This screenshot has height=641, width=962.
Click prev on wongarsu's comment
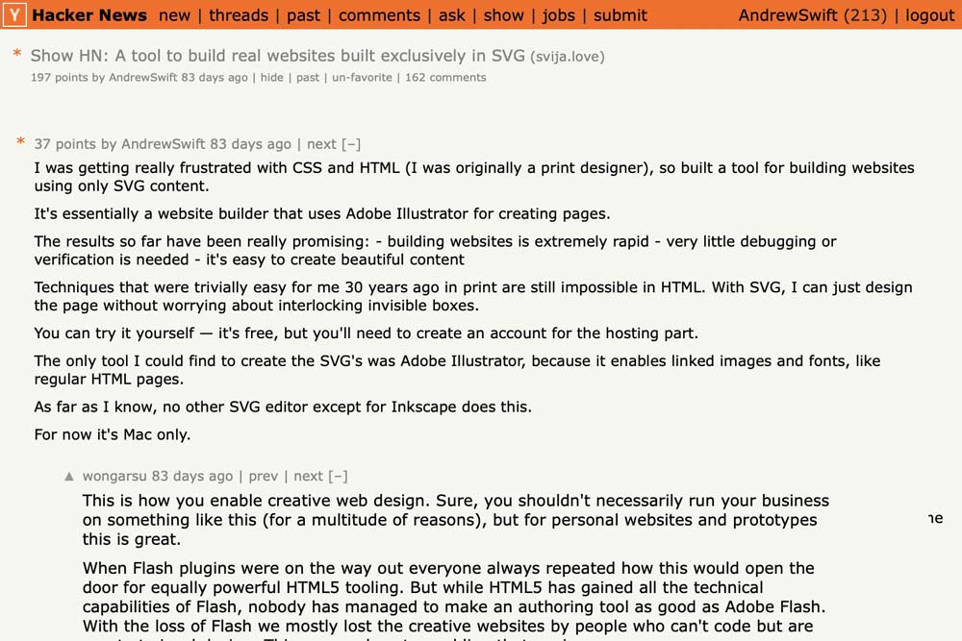262,476
